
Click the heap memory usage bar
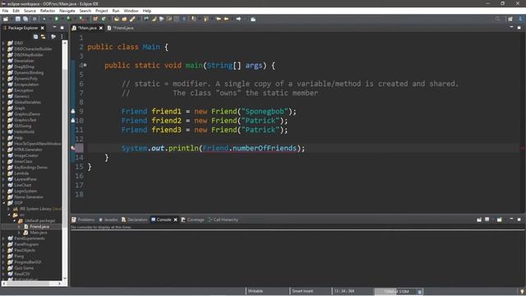tap(396, 292)
